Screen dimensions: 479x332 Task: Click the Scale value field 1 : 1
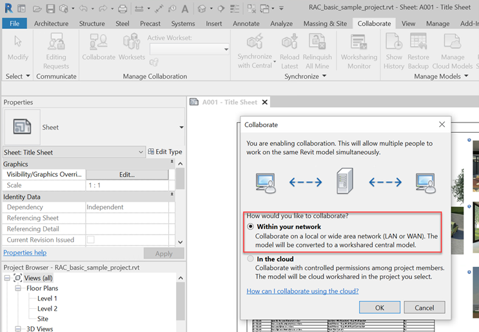127,185
